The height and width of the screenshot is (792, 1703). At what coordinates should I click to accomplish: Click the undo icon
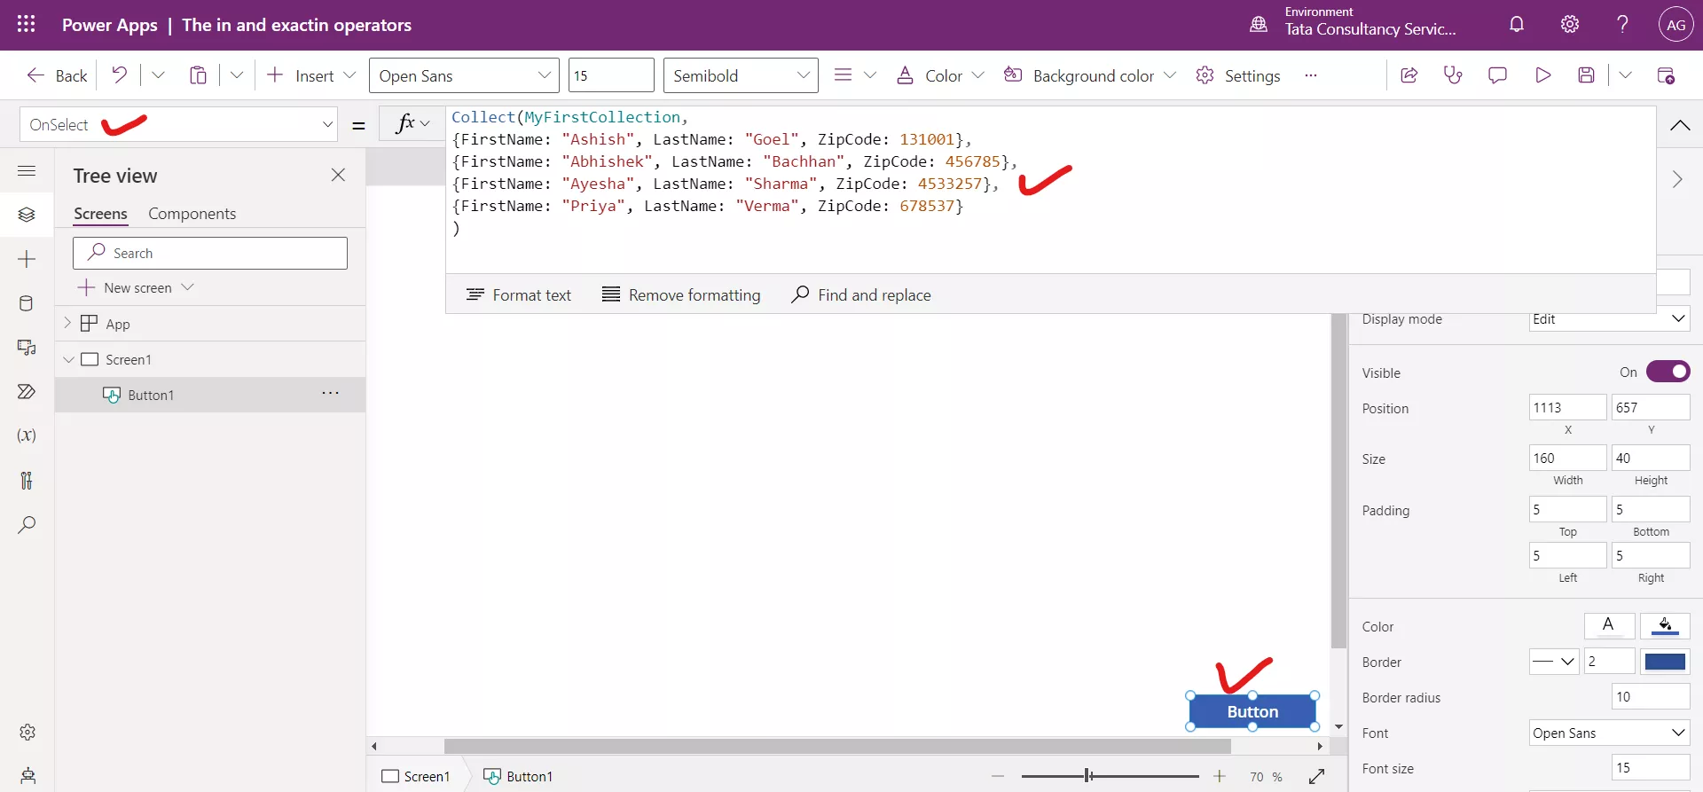coord(119,75)
